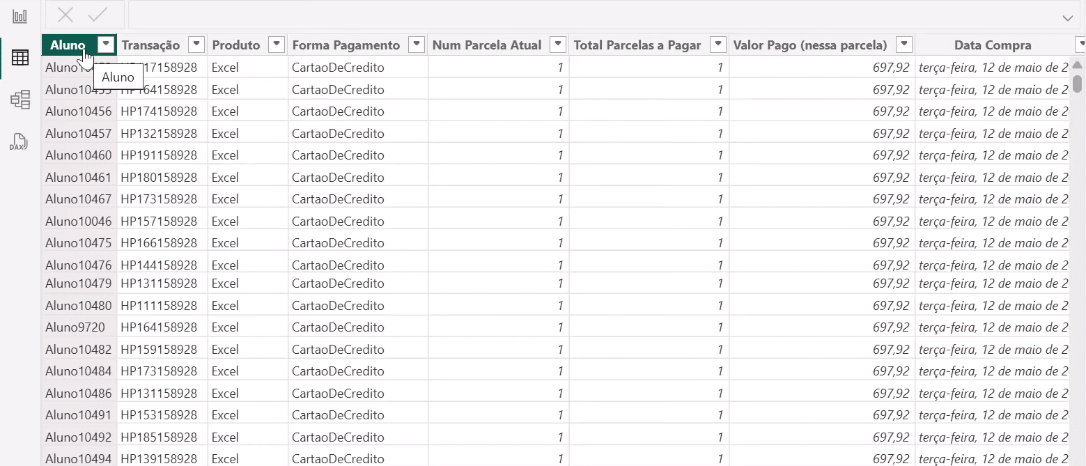Open the Num Parcela Atual filter dropdown
The image size is (1086, 466).
(x=558, y=45)
